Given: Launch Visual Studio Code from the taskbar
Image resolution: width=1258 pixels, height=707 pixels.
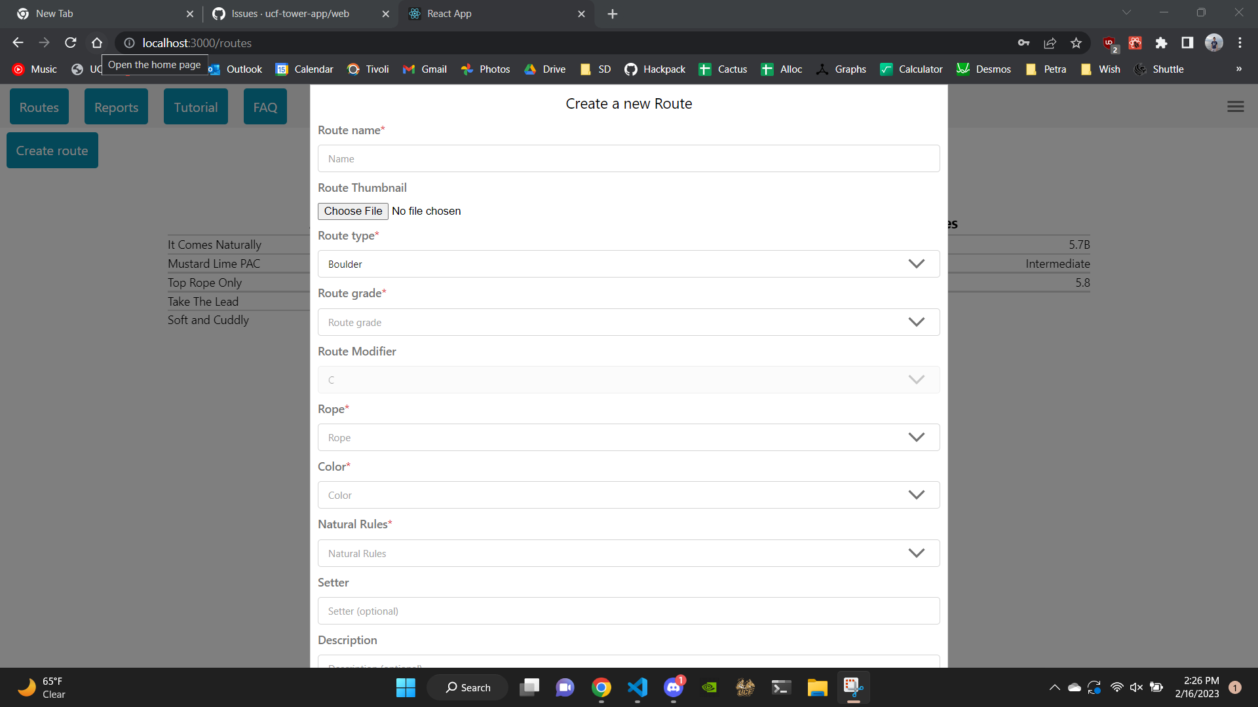Looking at the screenshot, I should 638,687.
